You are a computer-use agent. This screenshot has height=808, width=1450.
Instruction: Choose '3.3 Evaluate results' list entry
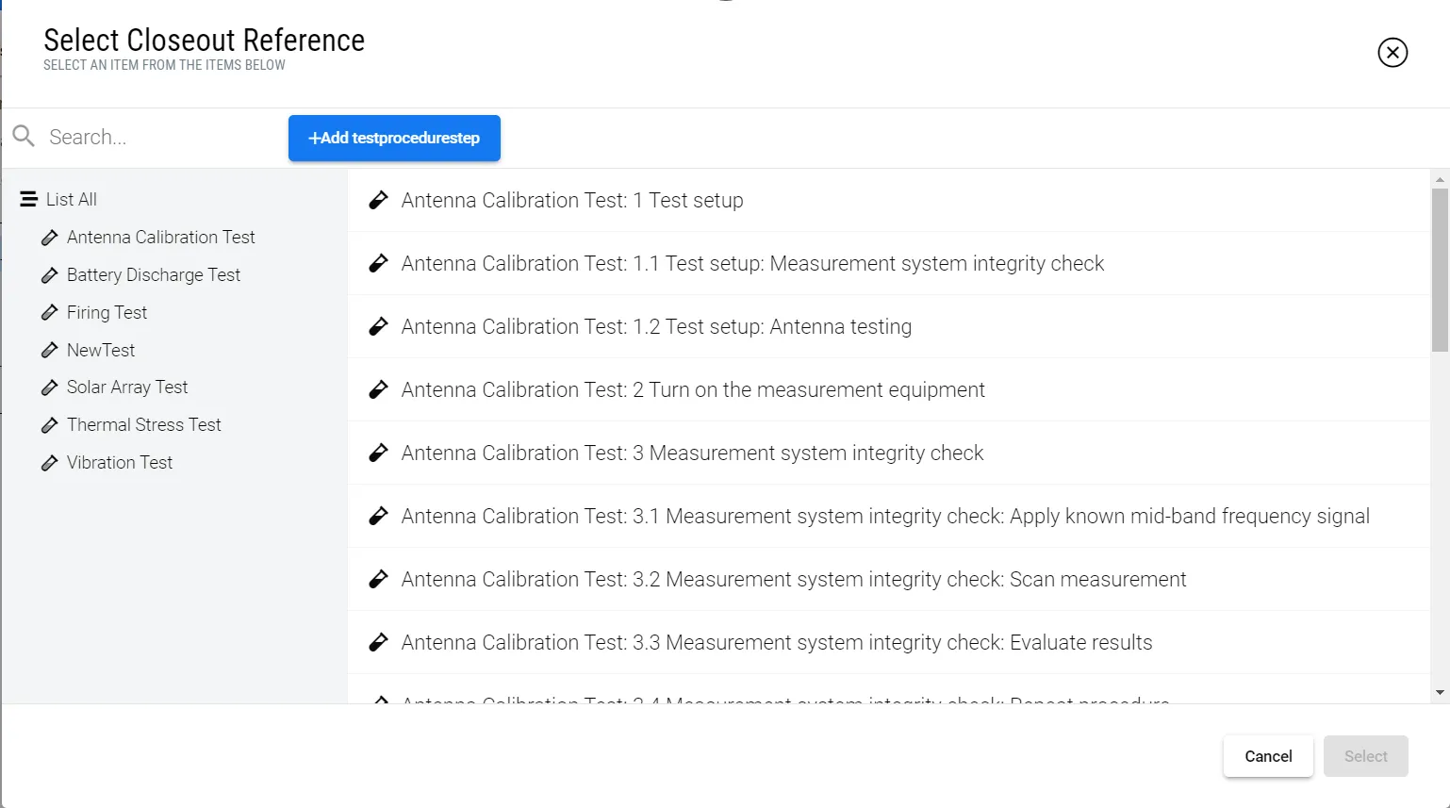point(776,643)
